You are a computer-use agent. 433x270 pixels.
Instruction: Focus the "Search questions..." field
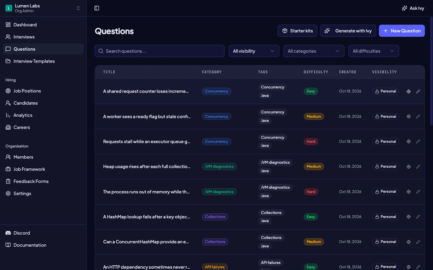point(160,51)
